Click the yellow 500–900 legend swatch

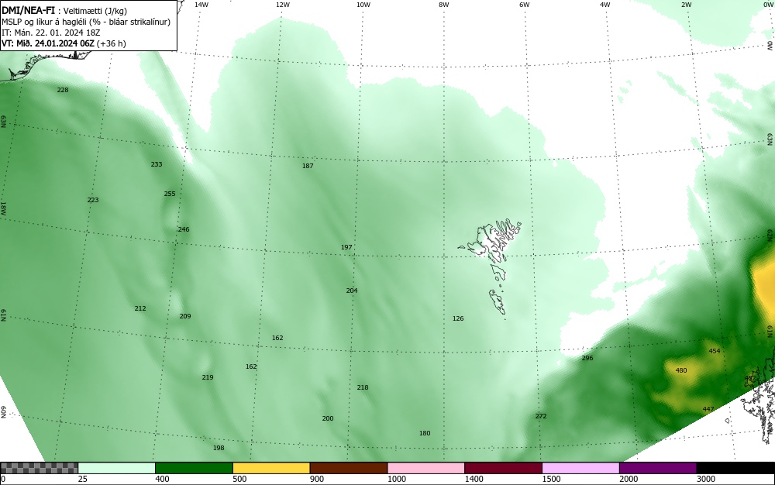(271, 468)
